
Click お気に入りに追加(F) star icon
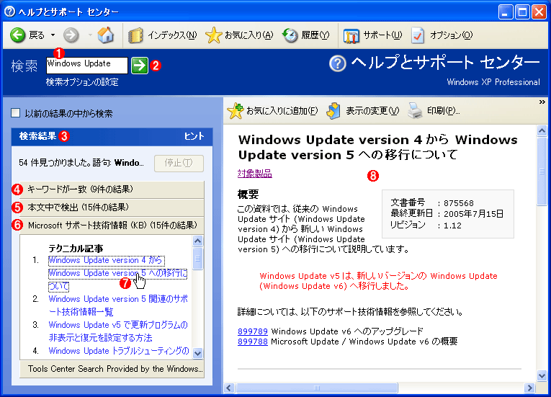click(x=235, y=111)
